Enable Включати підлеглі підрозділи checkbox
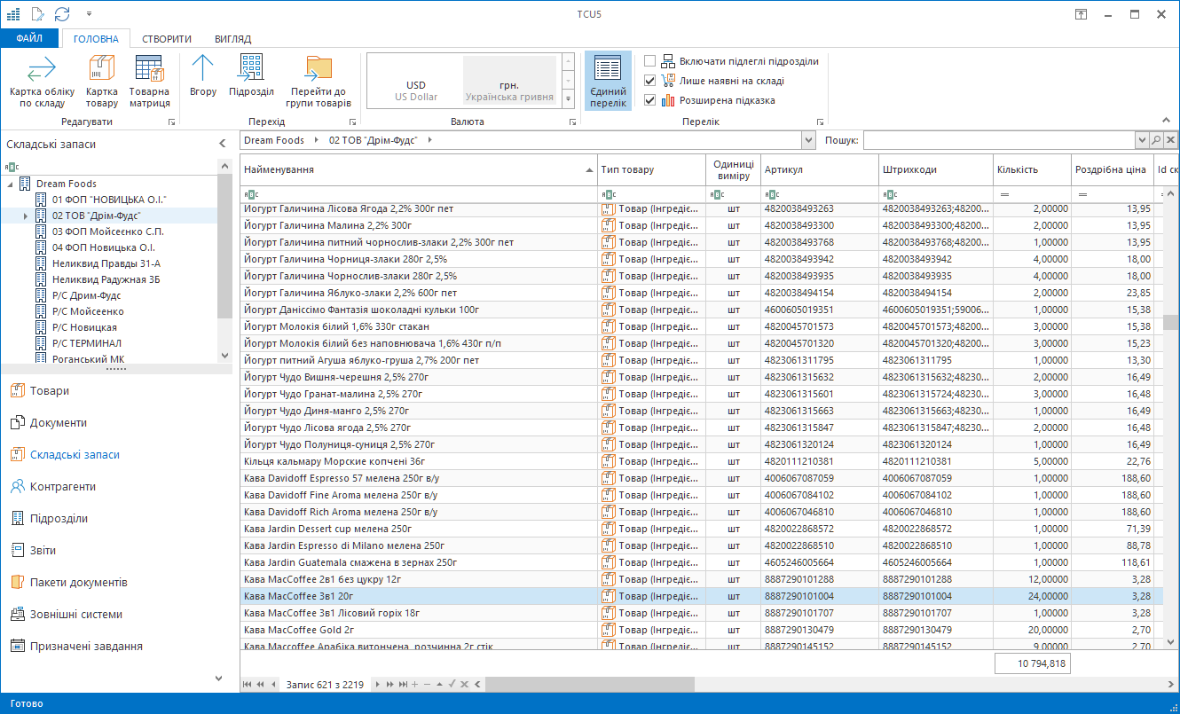The width and height of the screenshot is (1180, 714). coord(650,61)
